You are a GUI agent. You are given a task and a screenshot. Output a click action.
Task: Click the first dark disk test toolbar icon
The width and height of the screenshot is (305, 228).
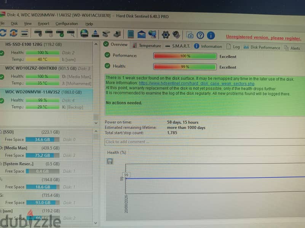(x=38, y=33)
